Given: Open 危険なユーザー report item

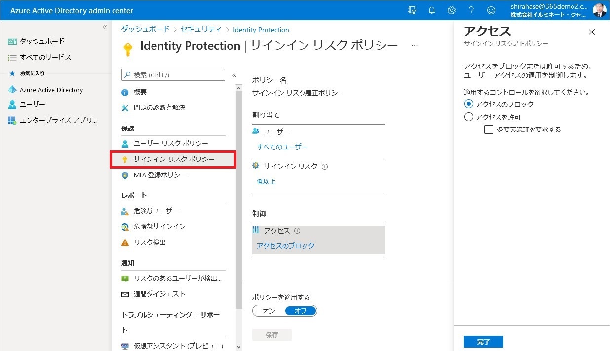Looking at the screenshot, I should coord(156,211).
